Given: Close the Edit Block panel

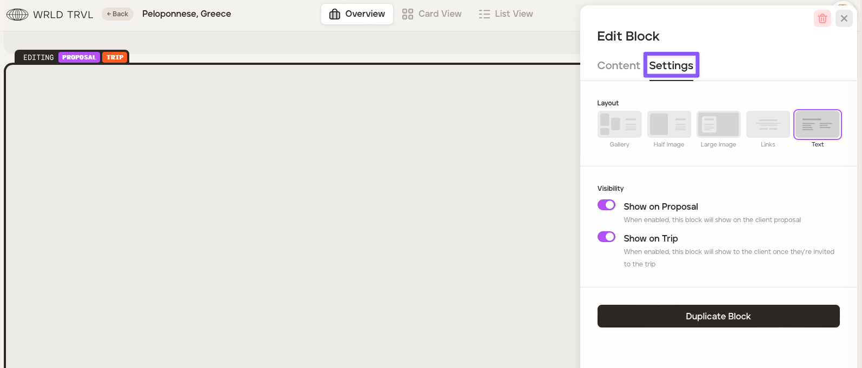Looking at the screenshot, I should pos(844,18).
